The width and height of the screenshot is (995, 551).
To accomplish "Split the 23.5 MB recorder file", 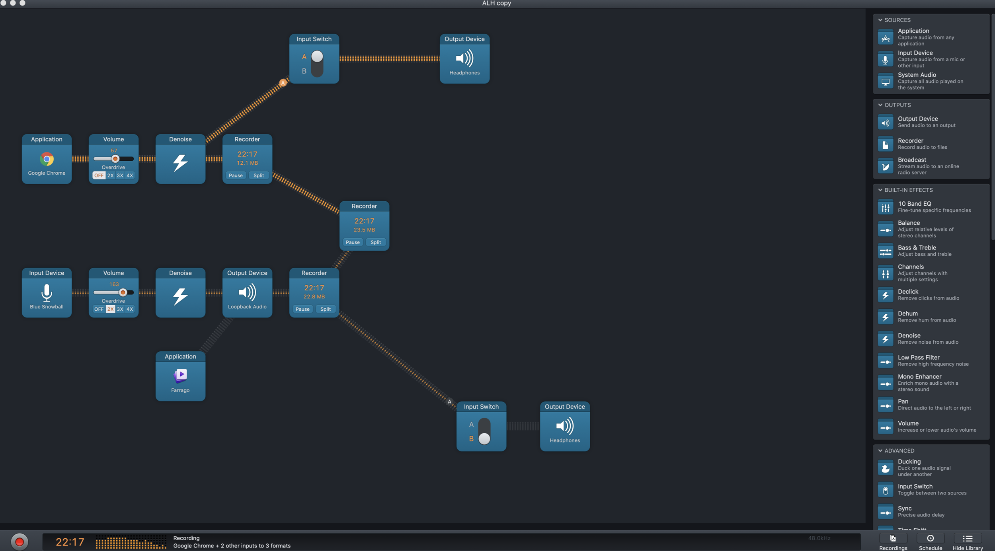I will (x=376, y=242).
